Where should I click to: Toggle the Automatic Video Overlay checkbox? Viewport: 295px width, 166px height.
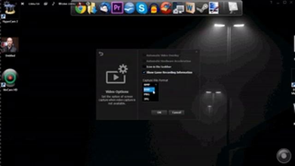[144, 55]
